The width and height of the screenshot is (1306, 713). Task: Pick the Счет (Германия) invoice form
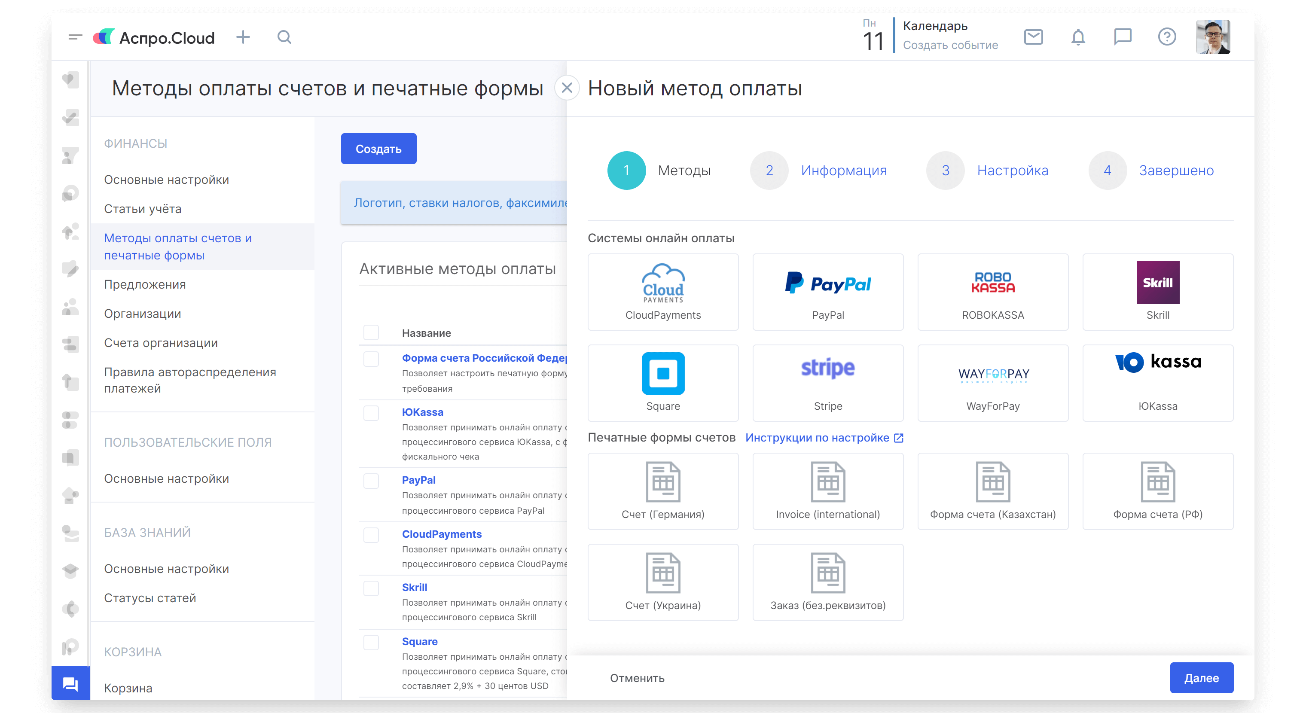(662, 491)
